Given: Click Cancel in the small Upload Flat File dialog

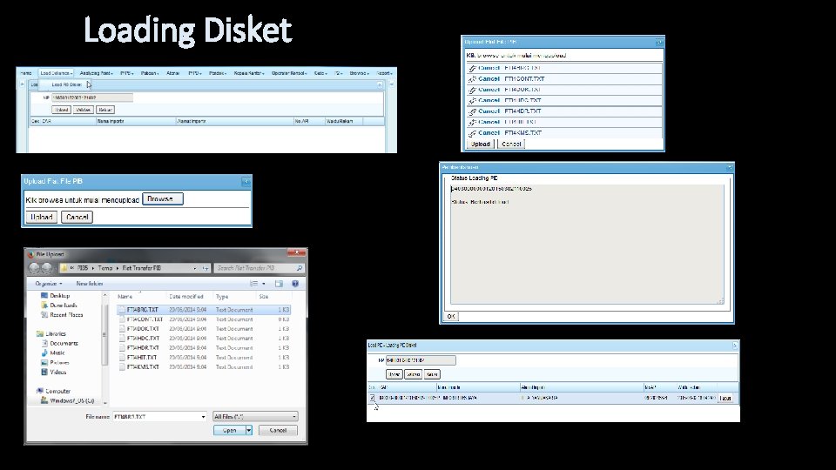Looking at the screenshot, I should point(77,217).
